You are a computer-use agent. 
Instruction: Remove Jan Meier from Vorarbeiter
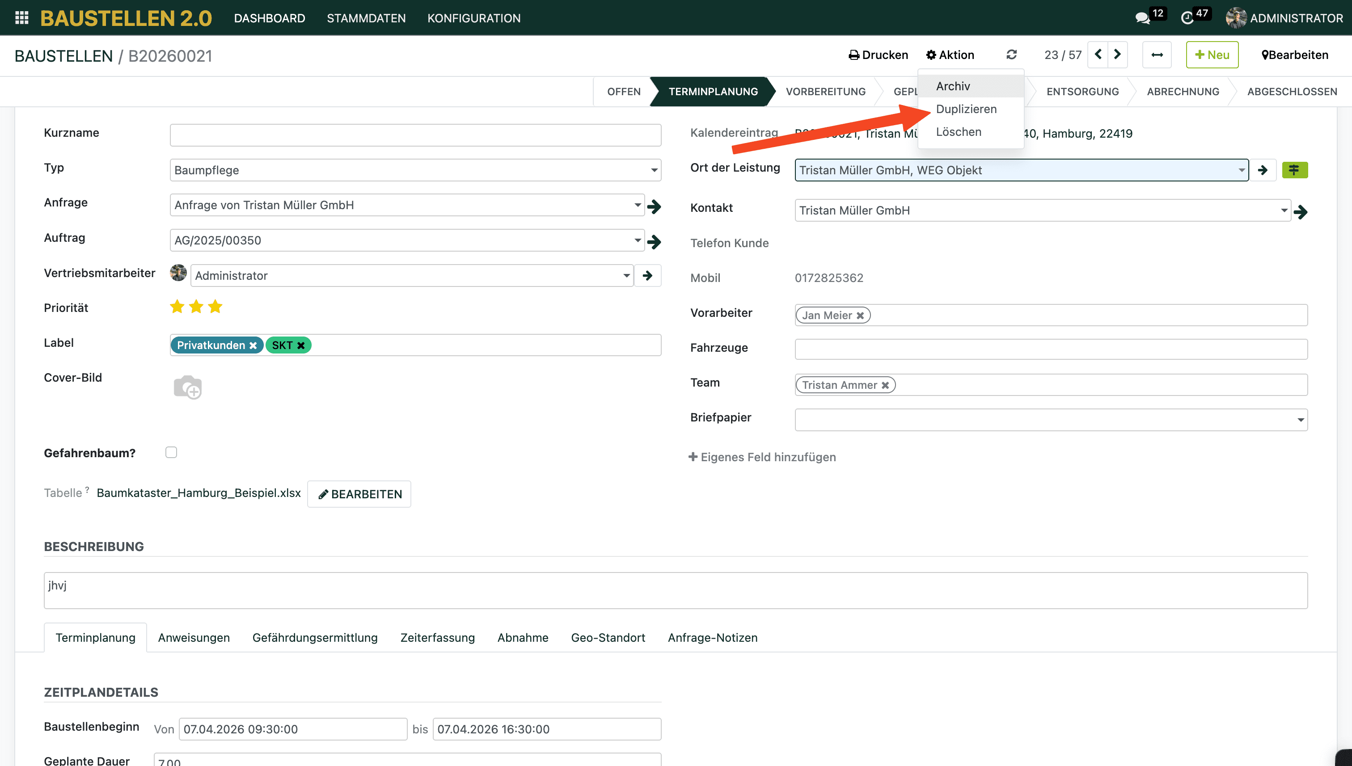[860, 315]
